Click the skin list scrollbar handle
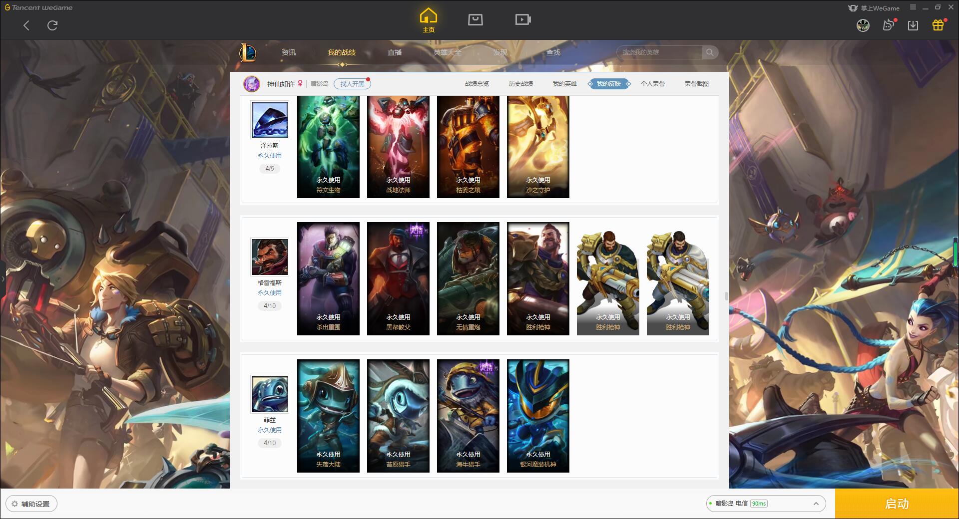The width and height of the screenshot is (959, 519). coord(726,296)
